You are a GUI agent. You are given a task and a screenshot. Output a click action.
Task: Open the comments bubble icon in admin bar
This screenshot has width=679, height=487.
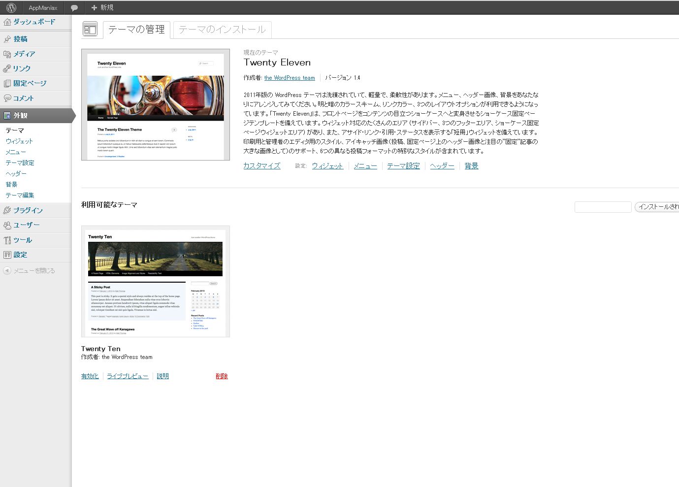[74, 8]
